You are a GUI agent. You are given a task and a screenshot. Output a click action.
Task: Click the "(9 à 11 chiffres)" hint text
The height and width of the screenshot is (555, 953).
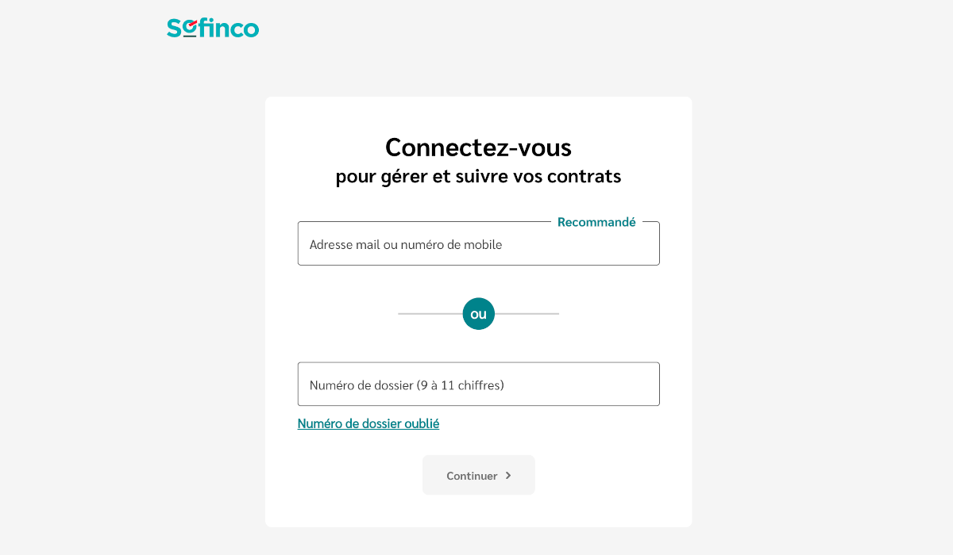point(461,385)
